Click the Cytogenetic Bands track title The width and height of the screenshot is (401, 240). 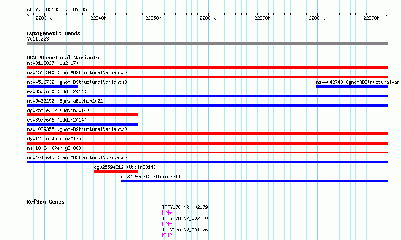(54, 33)
